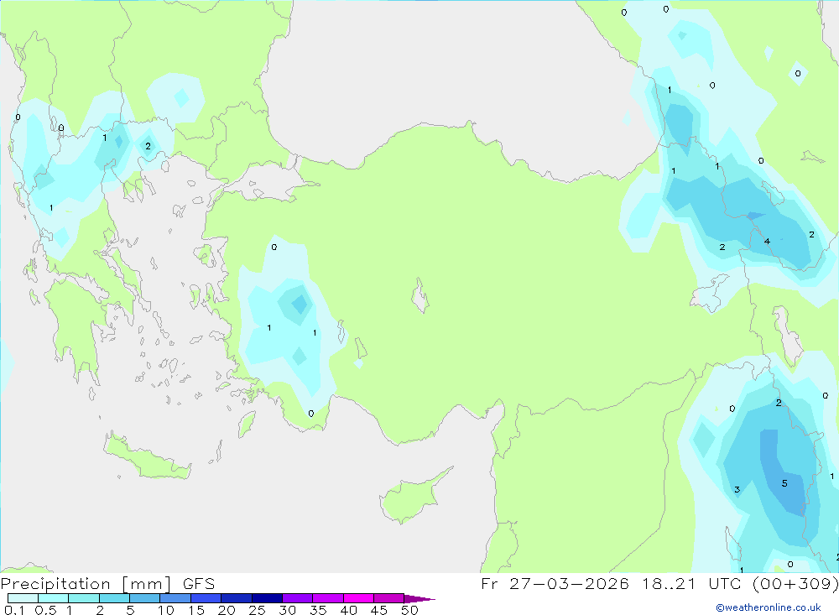Select the 45–50 mm legend color swatch

pos(388,598)
